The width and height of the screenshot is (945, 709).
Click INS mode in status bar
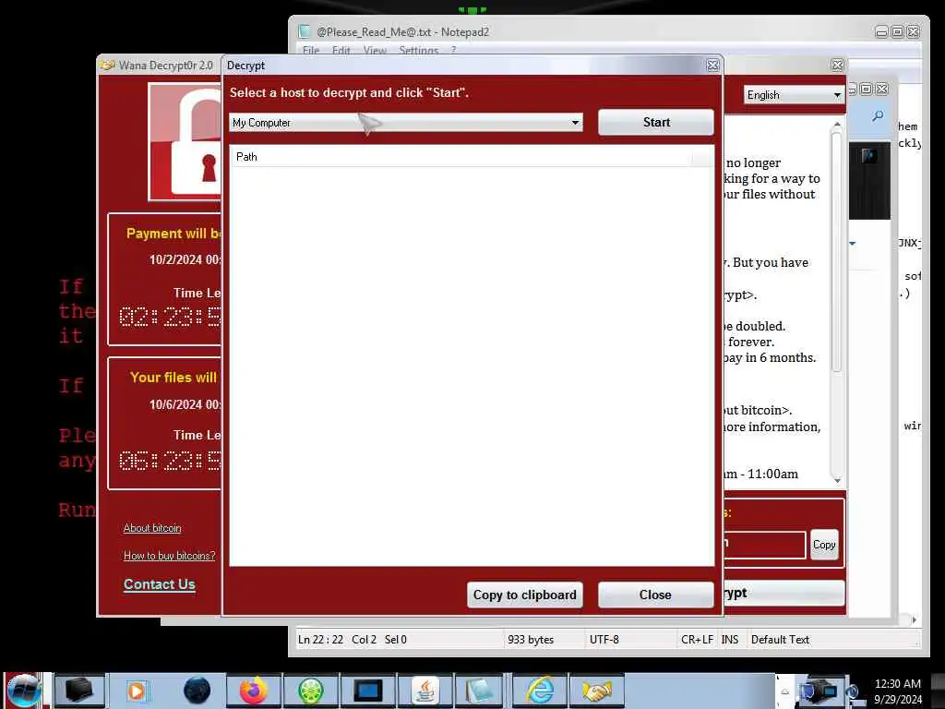[x=730, y=639]
